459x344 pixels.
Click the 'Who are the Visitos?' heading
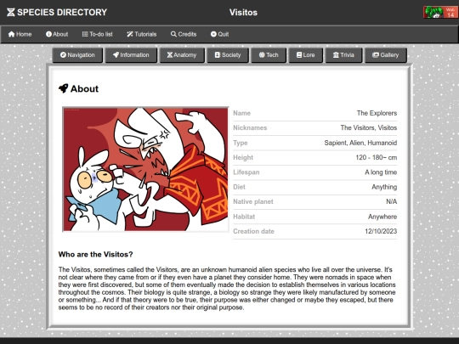95,254
